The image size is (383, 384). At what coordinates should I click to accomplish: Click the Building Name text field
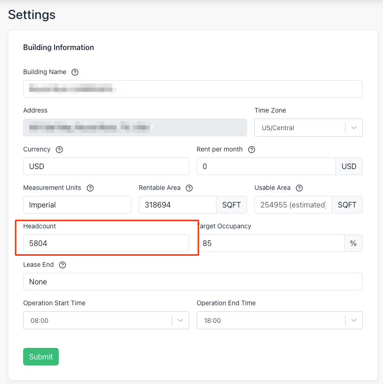[192, 89]
